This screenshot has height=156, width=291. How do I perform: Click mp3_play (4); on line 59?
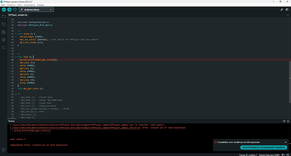point(27,80)
